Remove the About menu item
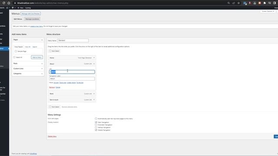The width and height of the screenshot is (278, 156). tap(52, 88)
